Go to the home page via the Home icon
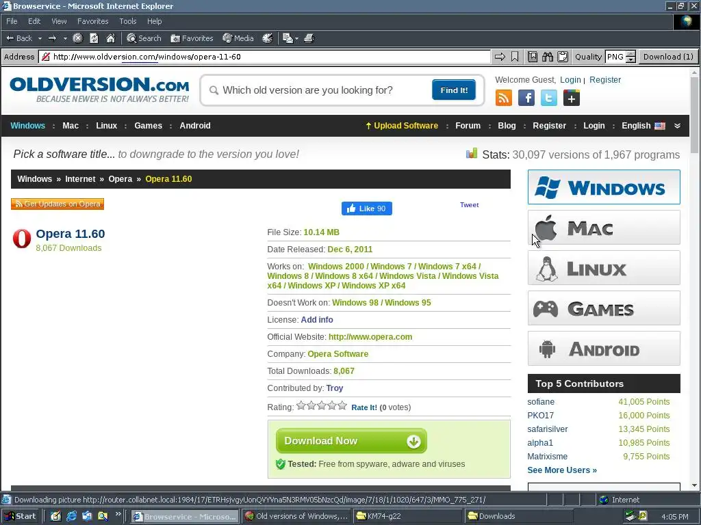Screen dimensions: 701x525 (110, 38)
